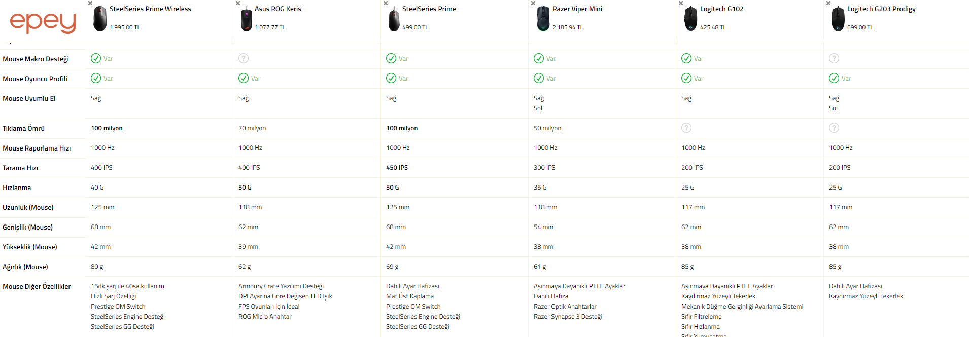Click the question mark for Logitech G203 macro support
969x337 pixels.
[x=834, y=58]
